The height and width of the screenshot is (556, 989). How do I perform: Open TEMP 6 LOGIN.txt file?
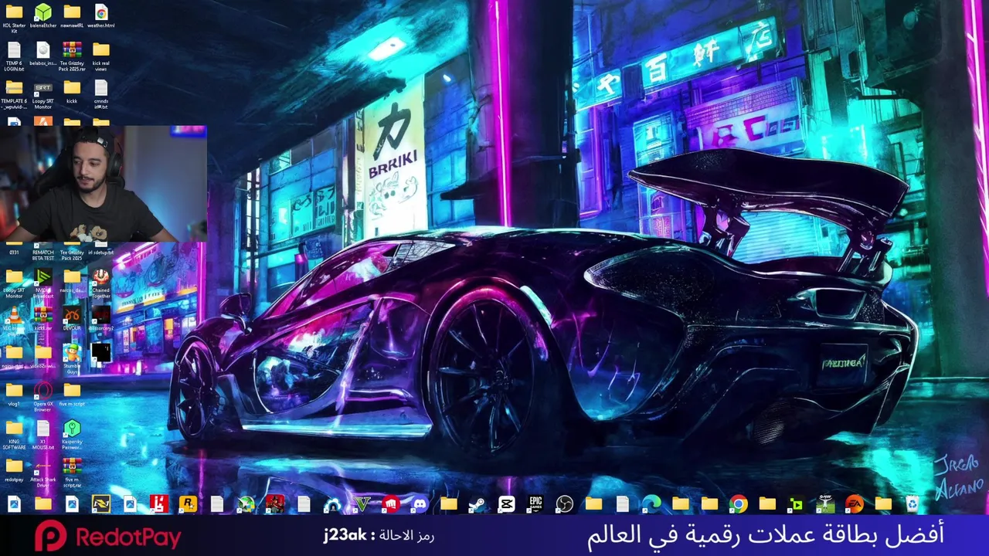[x=14, y=56]
